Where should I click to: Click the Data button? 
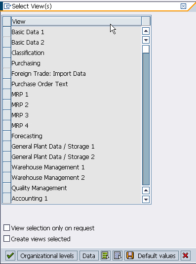pyautogui.click(x=89, y=256)
